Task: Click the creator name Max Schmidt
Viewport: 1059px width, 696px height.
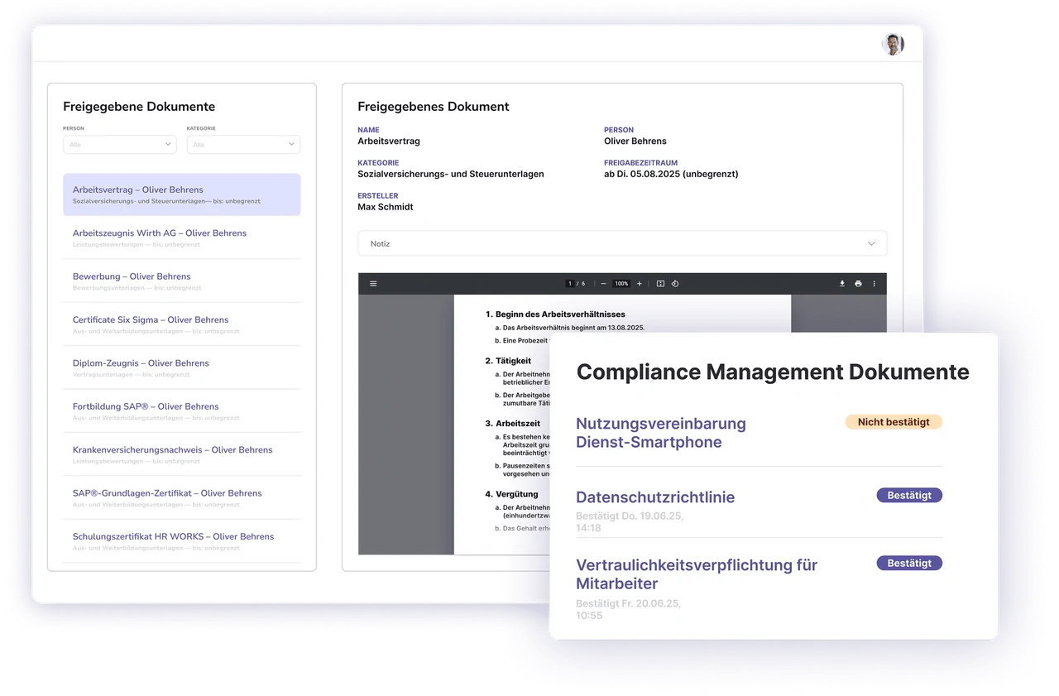Action: point(386,207)
